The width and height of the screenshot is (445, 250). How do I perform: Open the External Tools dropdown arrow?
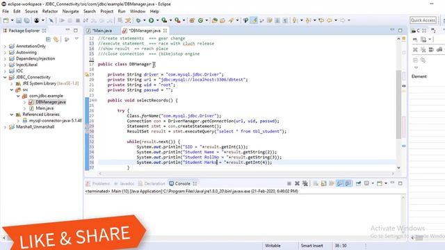coord(184,20)
